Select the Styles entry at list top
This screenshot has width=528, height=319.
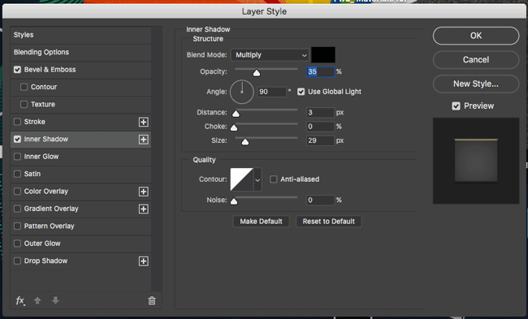[x=80, y=35]
